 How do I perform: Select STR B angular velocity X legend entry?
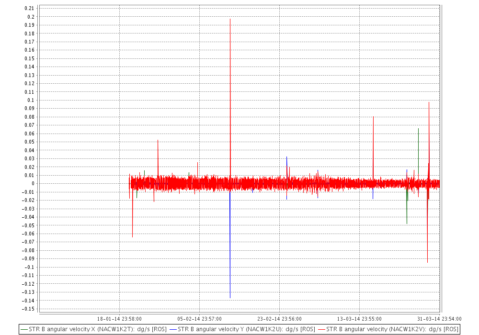coord(93,329)
